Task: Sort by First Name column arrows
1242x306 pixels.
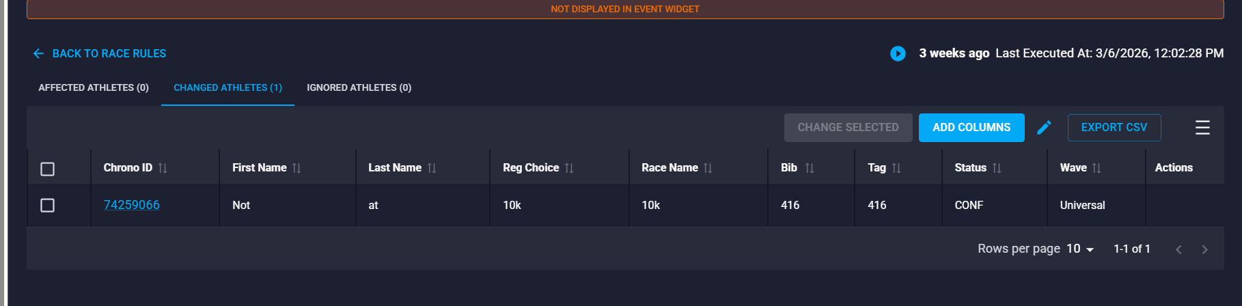Action: click(x=296, y=168)
